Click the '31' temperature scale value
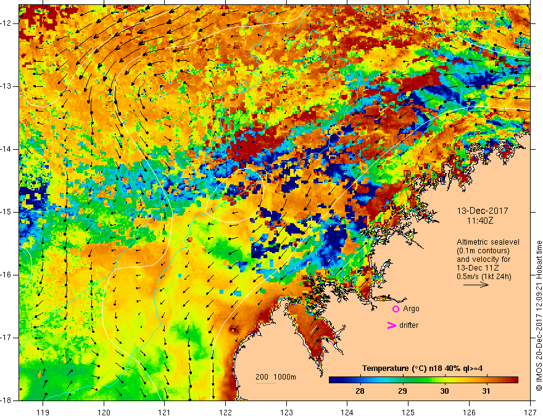Screen dimensions: 543x419 tap(486, 391)
